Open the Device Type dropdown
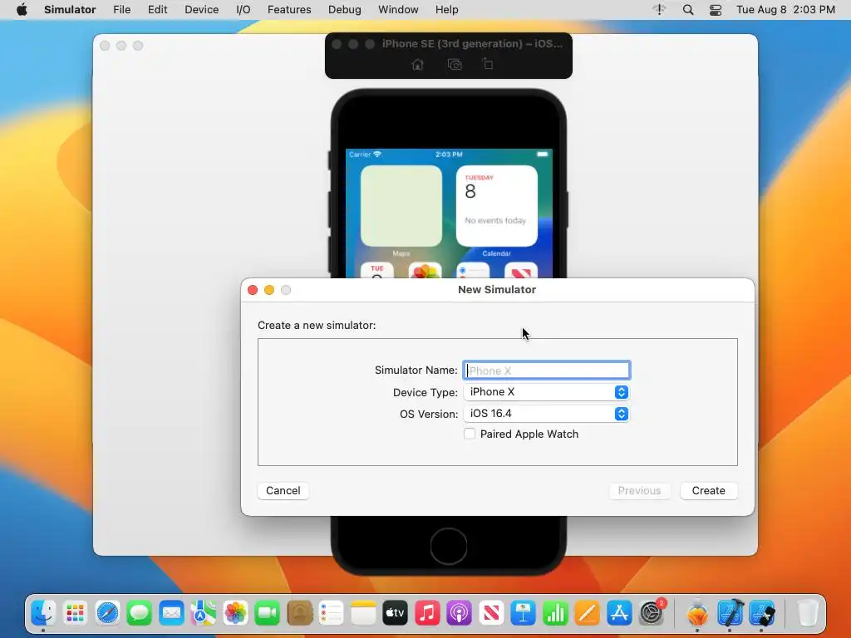Image resolution: width=851 pixels, height=638 pixels. click(546, 392)
